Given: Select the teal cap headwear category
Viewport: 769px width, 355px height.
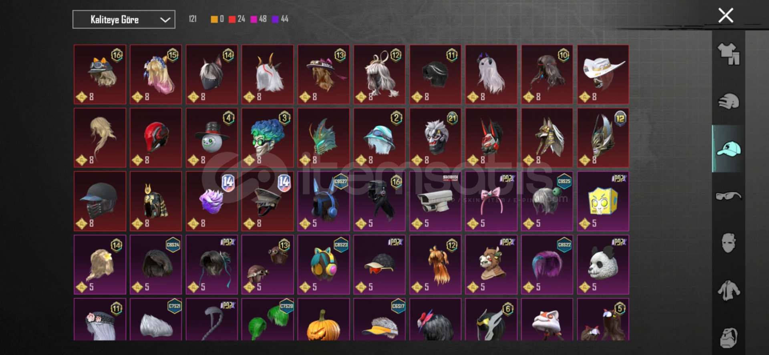Looking at the screenshot, I should 729,149.
